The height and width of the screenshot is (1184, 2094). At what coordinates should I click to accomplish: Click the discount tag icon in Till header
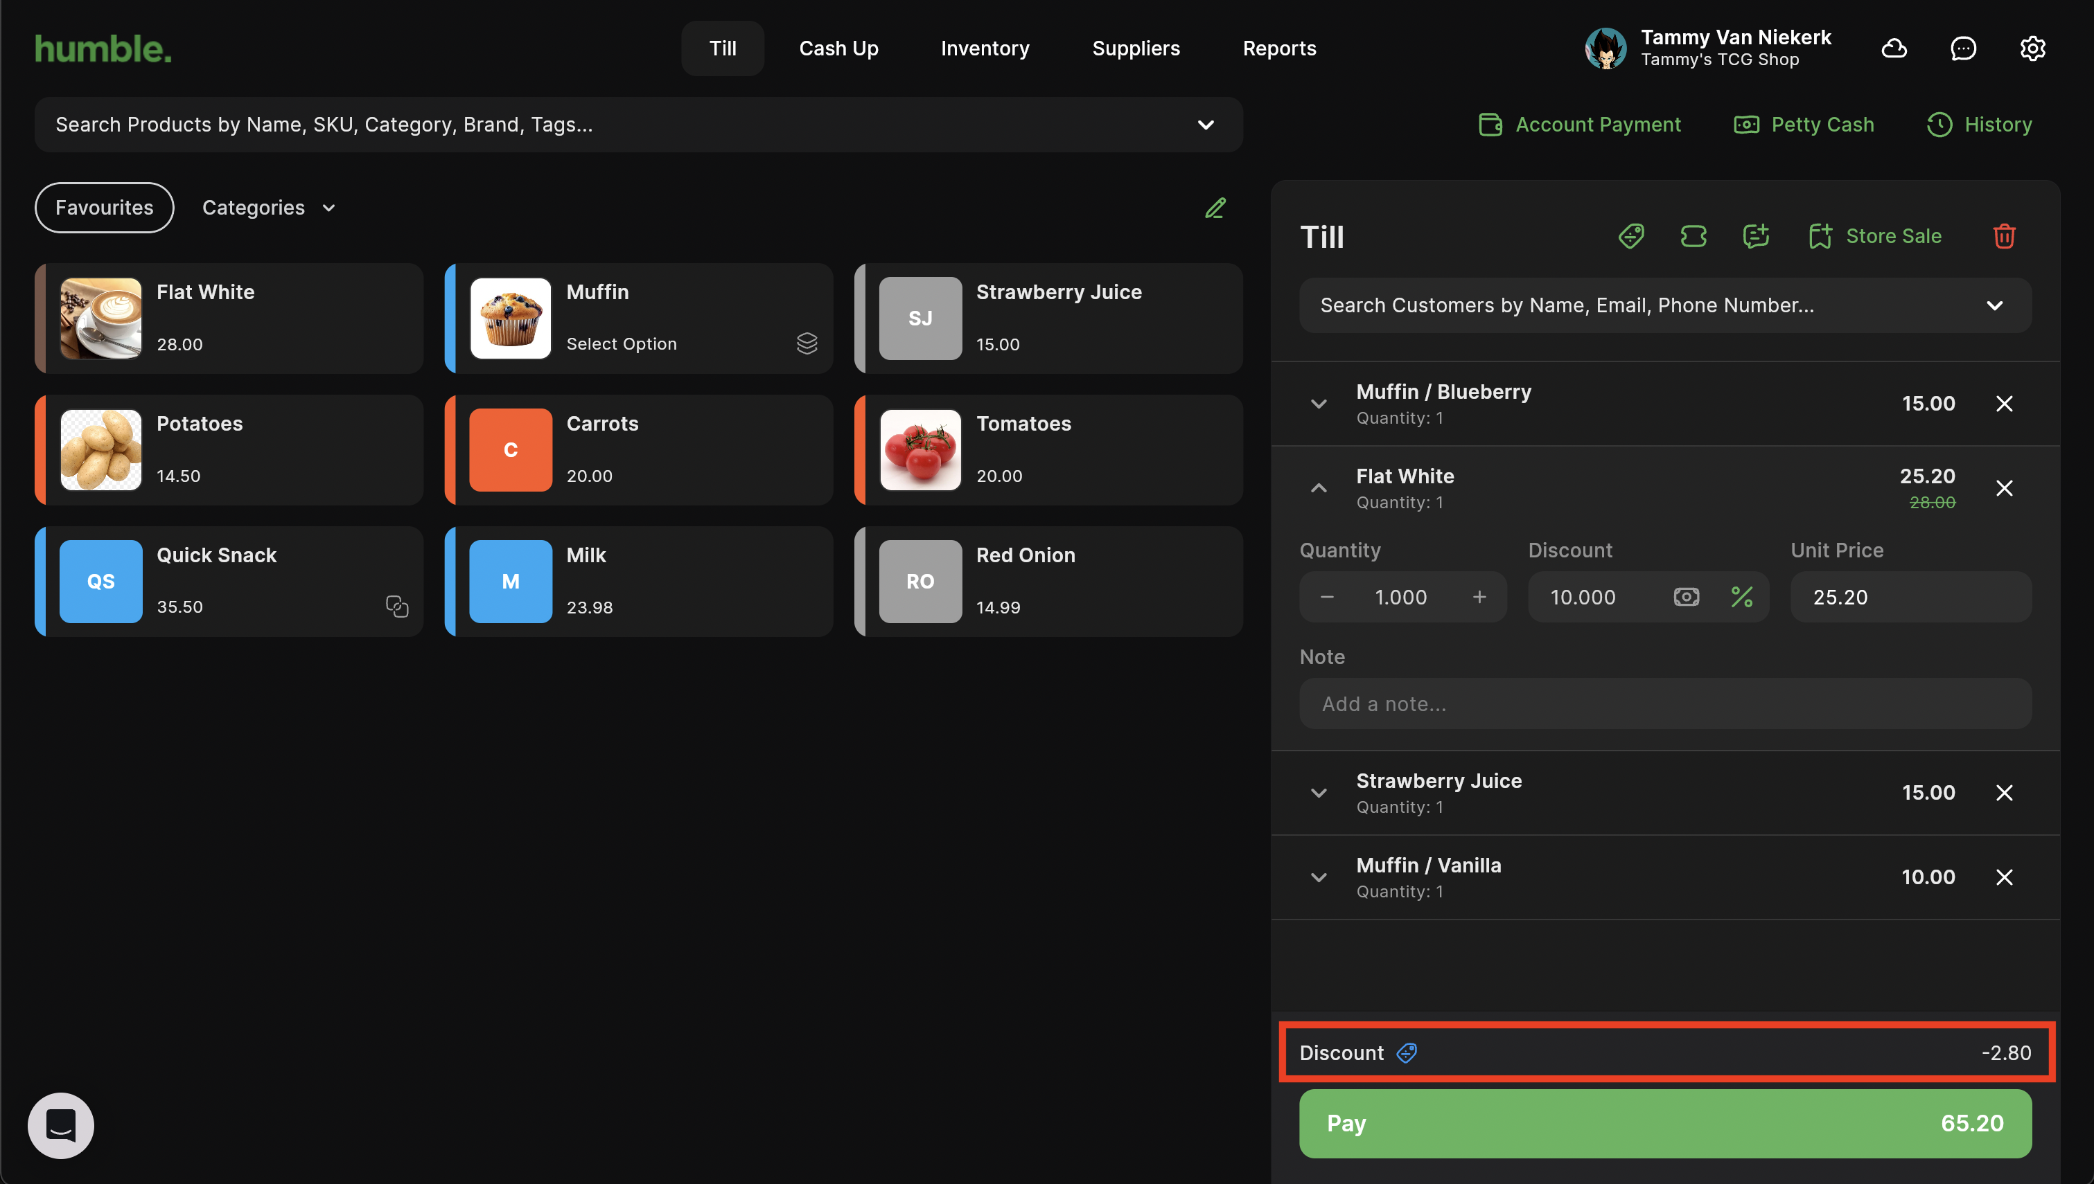pos(1631,236)
